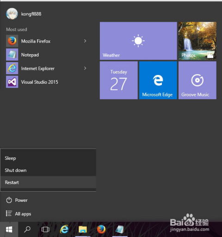Expand Internet Explorer jump list arrow

[85, 68]
